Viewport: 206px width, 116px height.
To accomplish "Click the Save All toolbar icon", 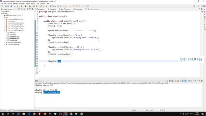I will 8,6.
